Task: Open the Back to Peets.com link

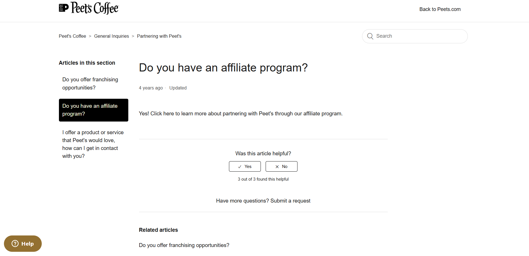Action: (440, 9)
